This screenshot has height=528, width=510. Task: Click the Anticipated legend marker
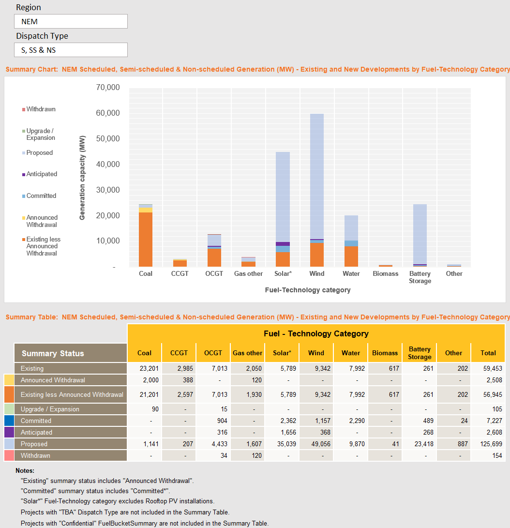pyautogui.click(x=24, y=174)
